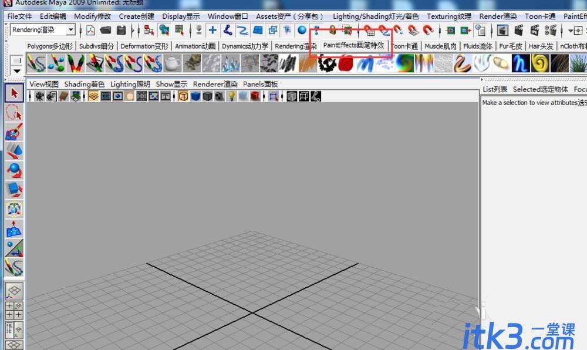Image resolution: width=587 pixels, height=350 pixels.
Task: Select the neon blue glow brush preset
Action: (520, 63)
